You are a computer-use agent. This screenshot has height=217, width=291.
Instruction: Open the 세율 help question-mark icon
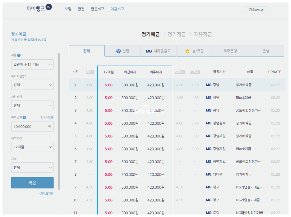pyautogui.click(x=19, y=55)
